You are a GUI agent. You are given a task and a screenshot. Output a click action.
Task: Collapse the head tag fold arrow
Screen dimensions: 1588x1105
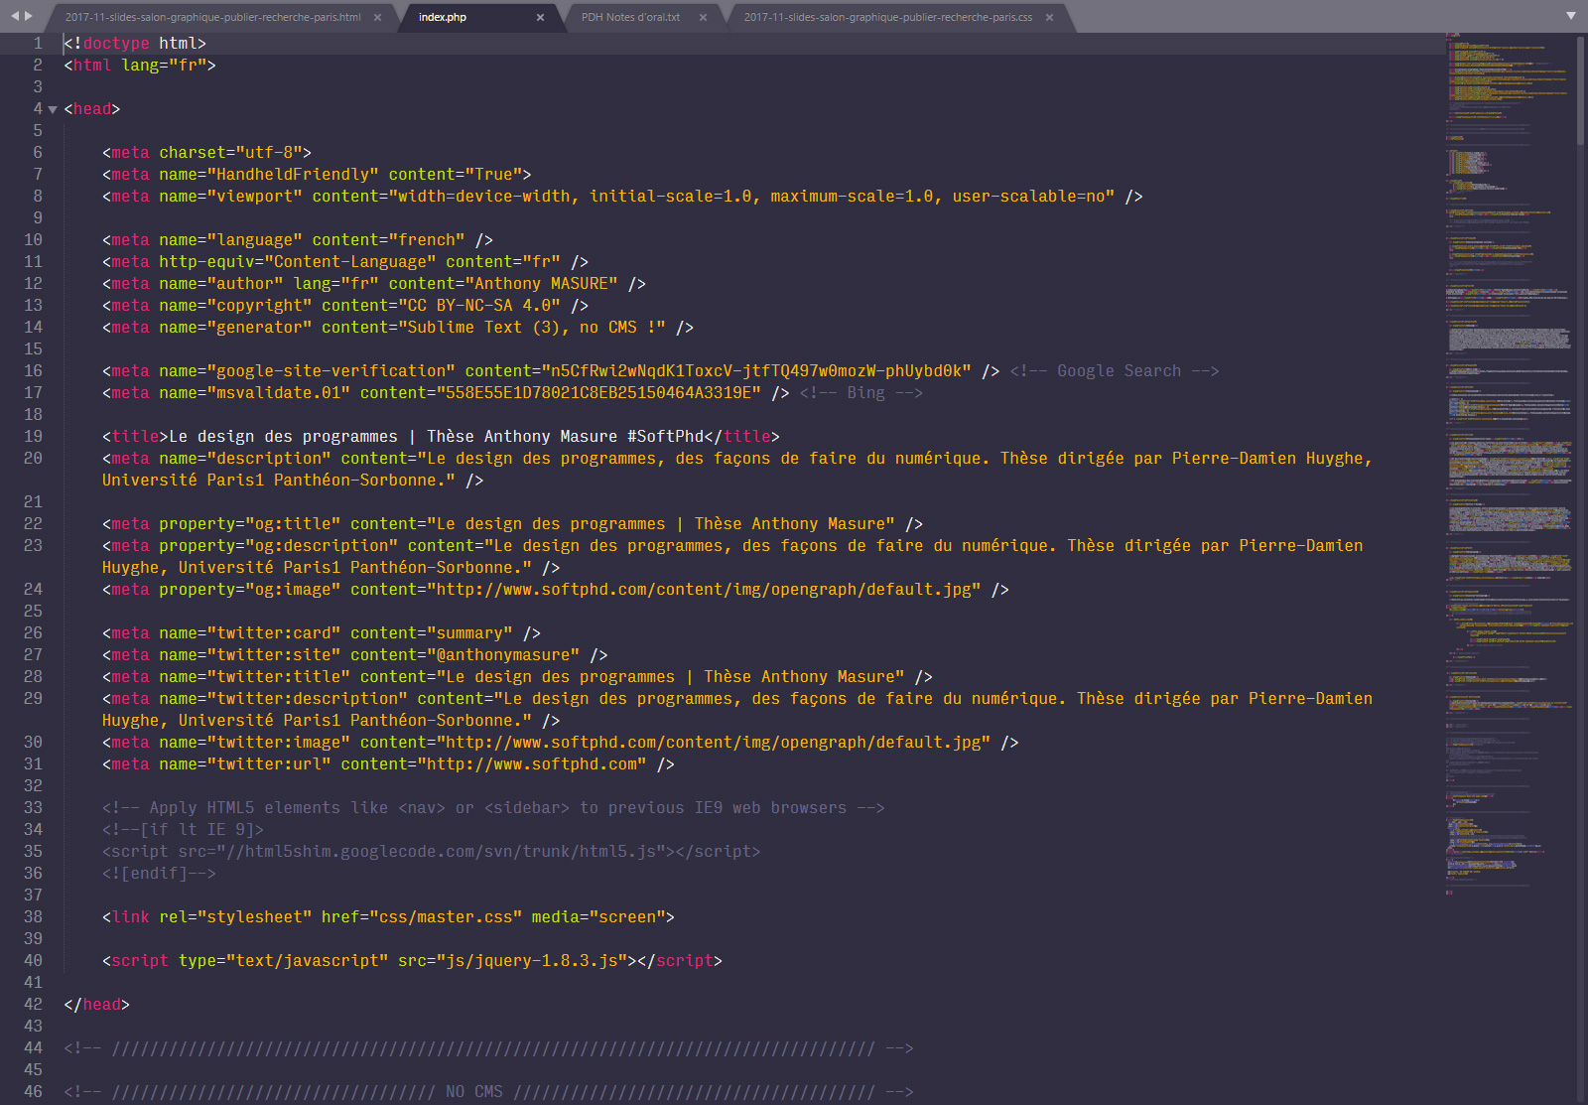click(53, 109)
